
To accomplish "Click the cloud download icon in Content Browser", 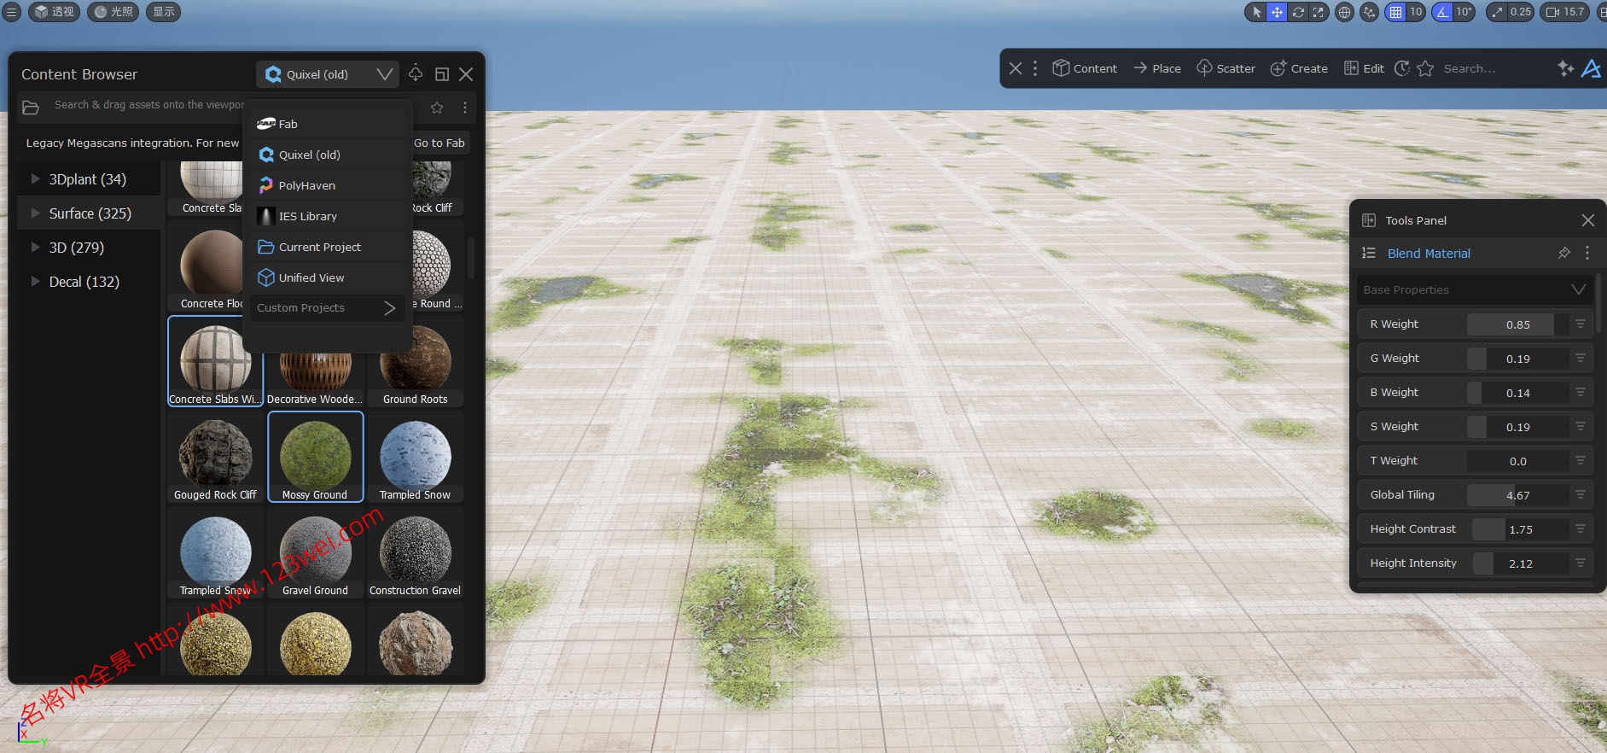I will point(416,74).
